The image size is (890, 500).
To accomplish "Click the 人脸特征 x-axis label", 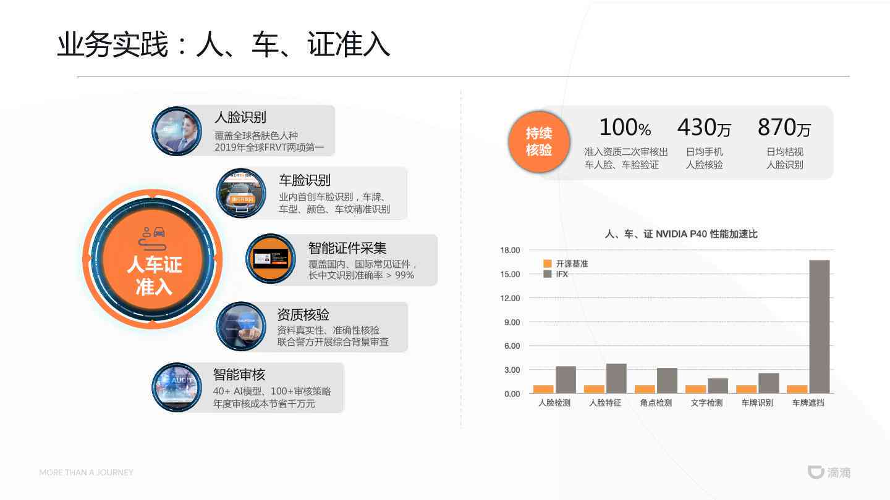I will pos(605,403).
